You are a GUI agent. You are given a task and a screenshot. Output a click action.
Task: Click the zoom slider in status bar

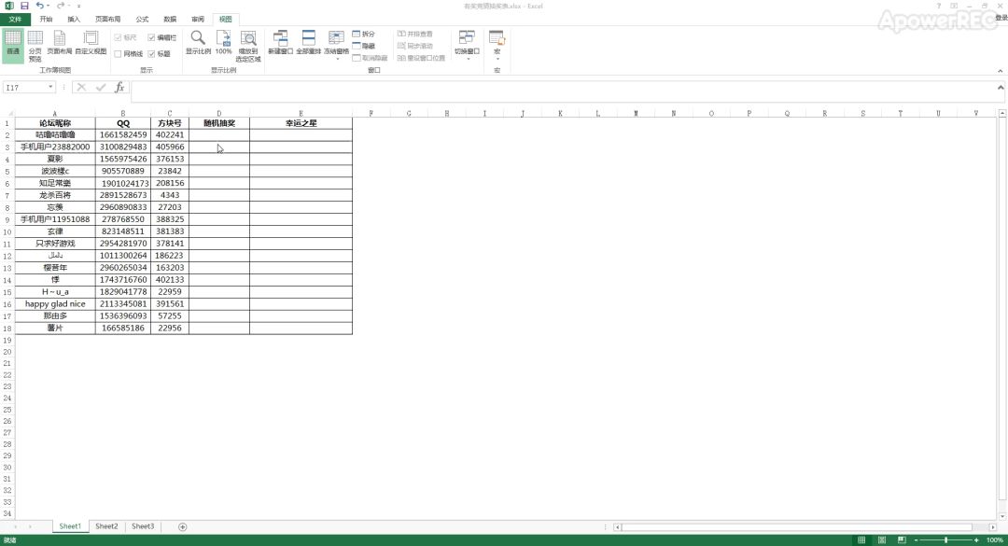tap(945, 539)
